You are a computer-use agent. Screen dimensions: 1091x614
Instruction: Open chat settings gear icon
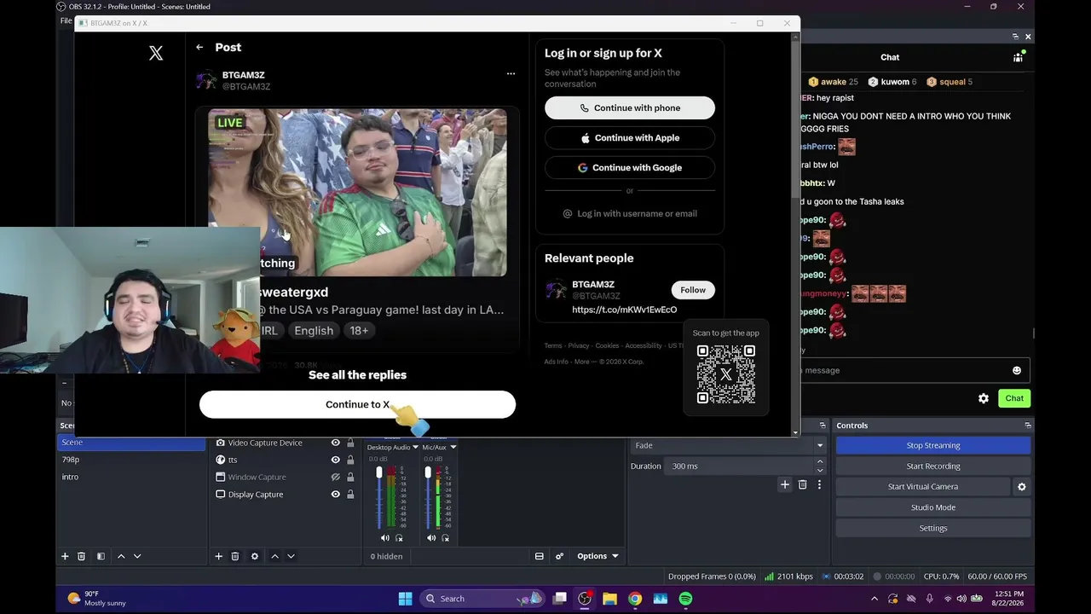pos(984,398)
